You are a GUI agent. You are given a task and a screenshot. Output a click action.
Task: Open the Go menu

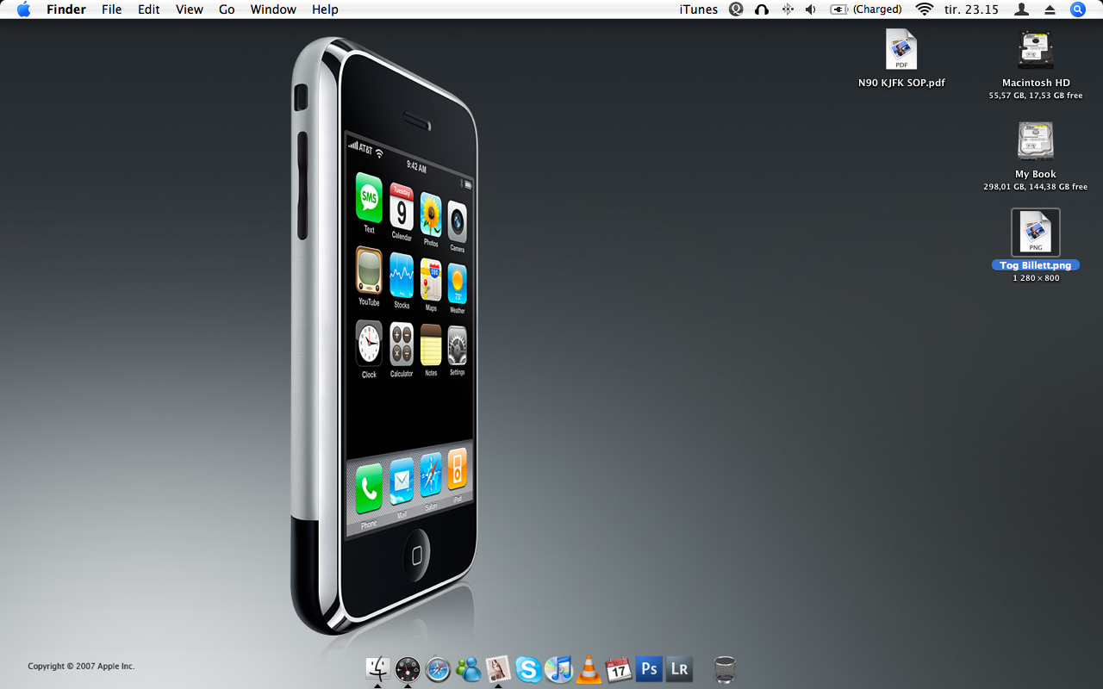(x=227, y=9)
